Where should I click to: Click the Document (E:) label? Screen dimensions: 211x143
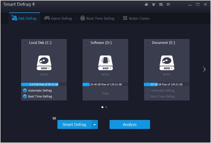(x=164, y=43)
